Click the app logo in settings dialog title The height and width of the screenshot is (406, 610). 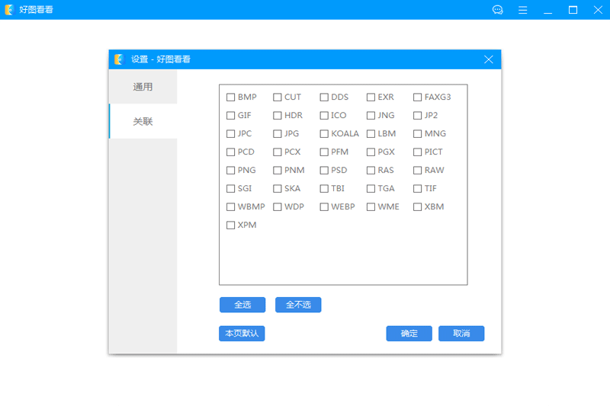click(119, 59)
